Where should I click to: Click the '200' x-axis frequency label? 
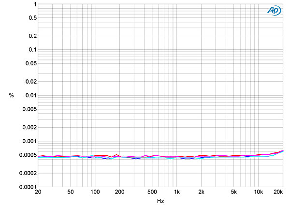[119, 192]
